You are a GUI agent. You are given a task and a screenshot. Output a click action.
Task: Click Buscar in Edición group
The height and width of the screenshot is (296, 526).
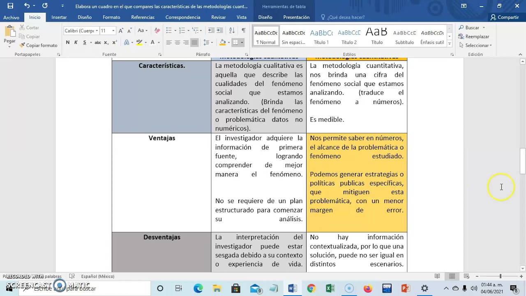pos(472,28)
